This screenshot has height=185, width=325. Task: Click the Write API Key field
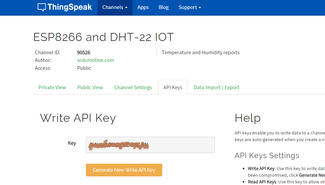tap(150, 145)
